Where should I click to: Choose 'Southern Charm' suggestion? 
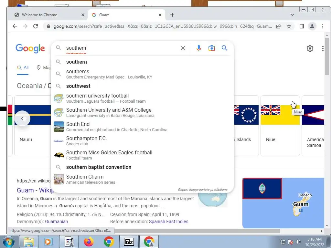143,179
